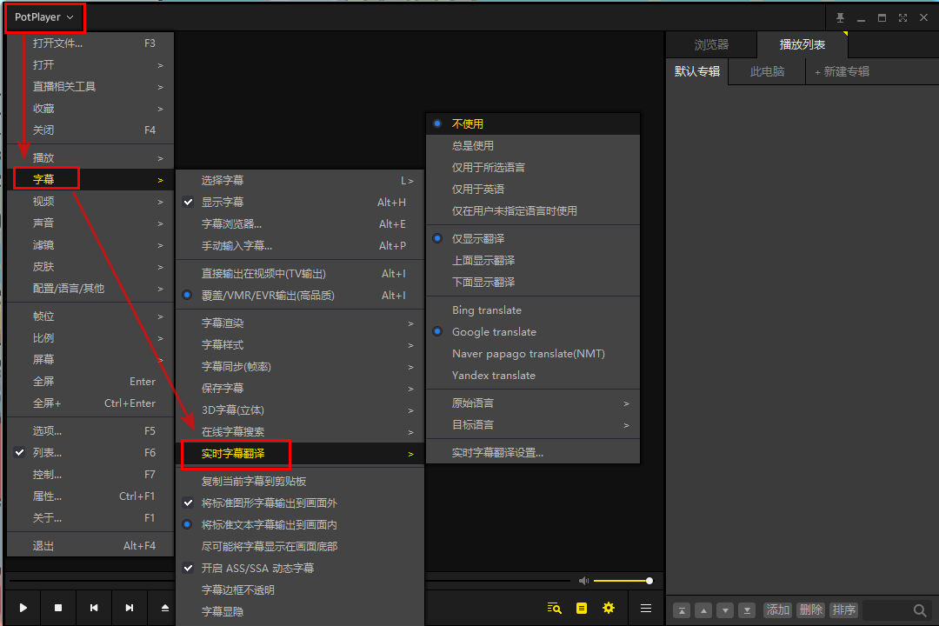The width and height of the screenshot is (939, 626).
Task: Switch to 浏览器 tab
Action: point(711,45)
